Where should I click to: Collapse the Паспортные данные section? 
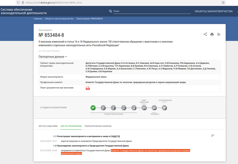(52, 56)
